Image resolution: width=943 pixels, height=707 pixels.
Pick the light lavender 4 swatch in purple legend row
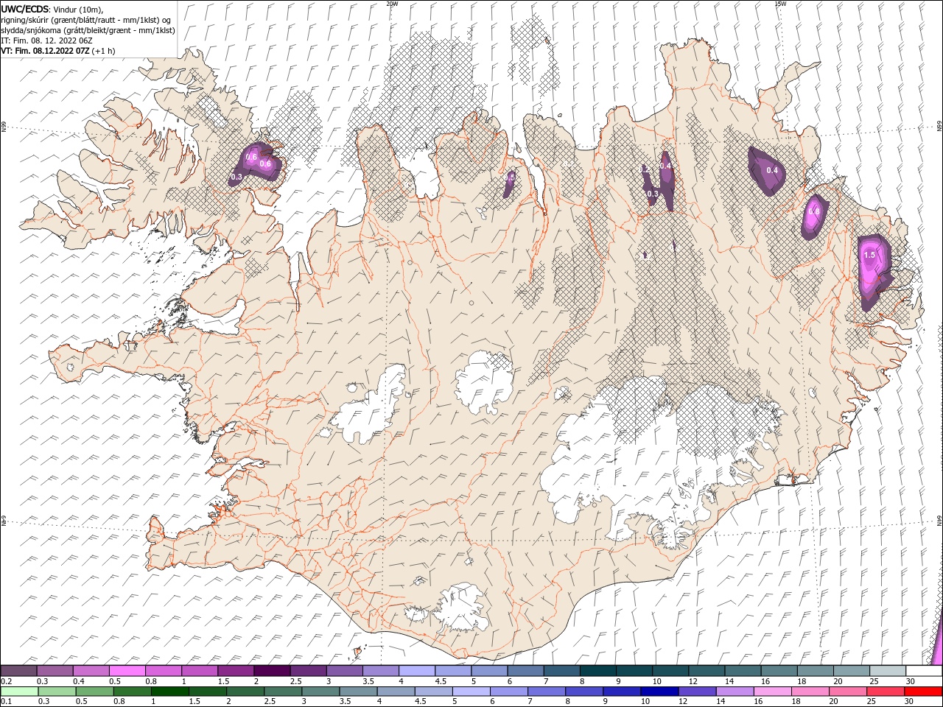pos(417,671)
